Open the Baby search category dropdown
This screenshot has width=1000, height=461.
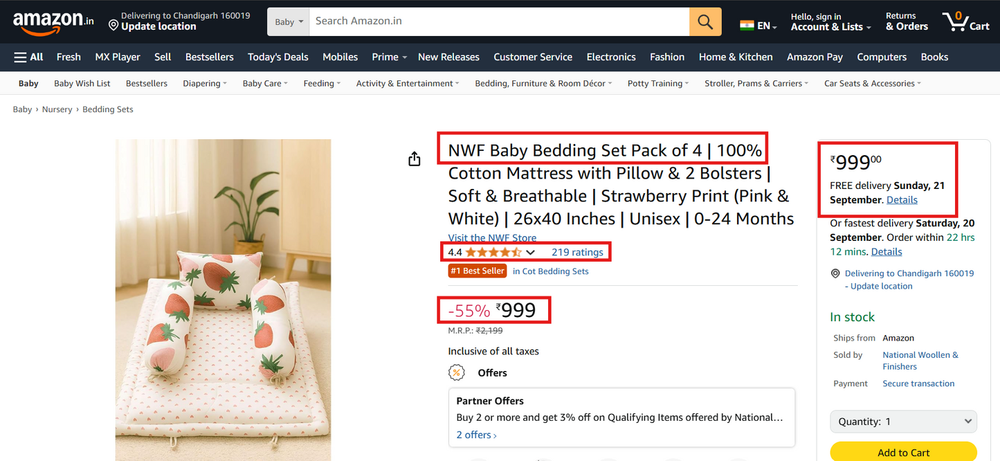[x=288, y=21]
